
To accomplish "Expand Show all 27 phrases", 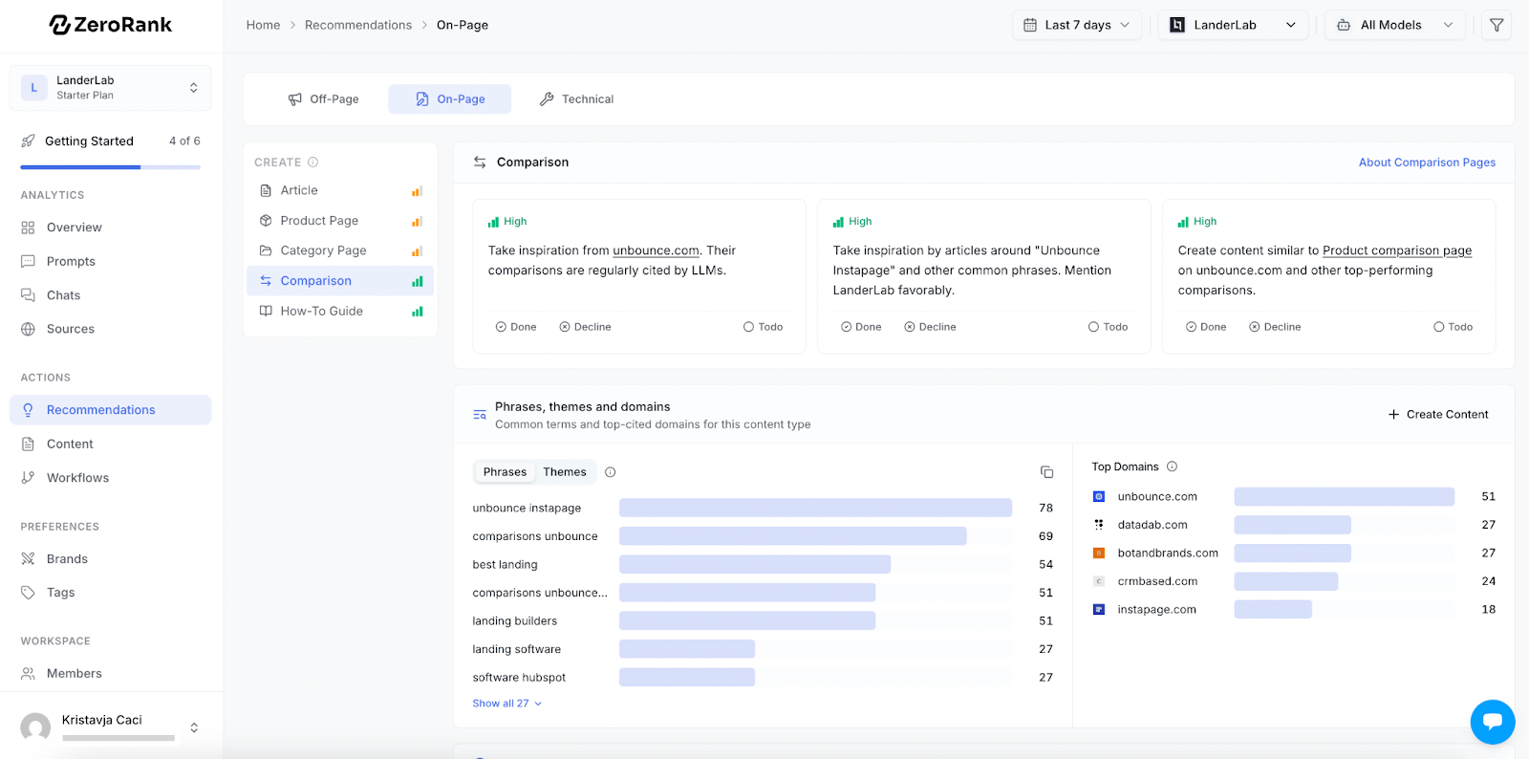I will point(507,704).
